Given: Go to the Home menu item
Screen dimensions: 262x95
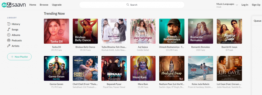Looking at the screenshot, I should point(33,5).
